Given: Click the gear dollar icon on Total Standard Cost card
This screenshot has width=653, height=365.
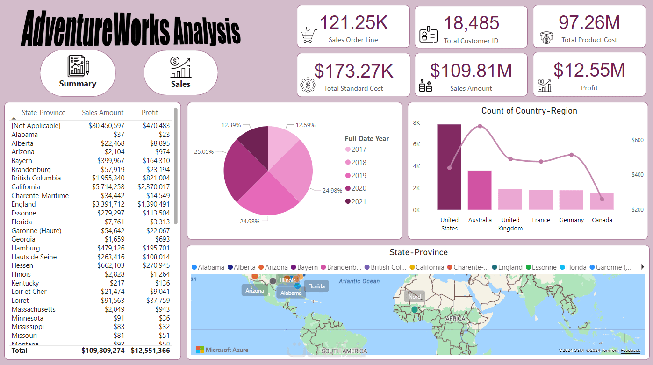Looking at the screenshot, I should point(308,85).
